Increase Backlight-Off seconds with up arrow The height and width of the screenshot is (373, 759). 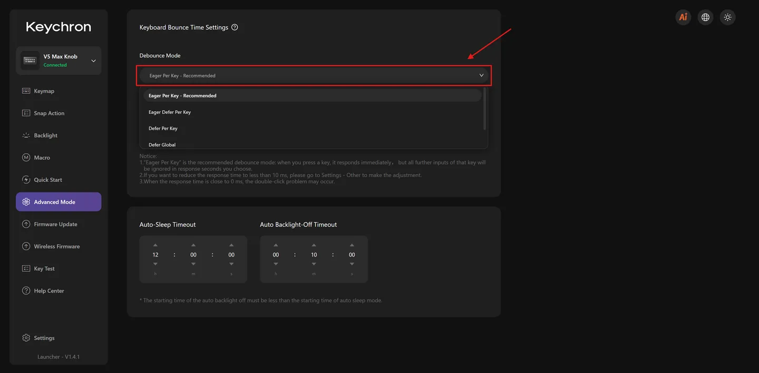[352, 245]
